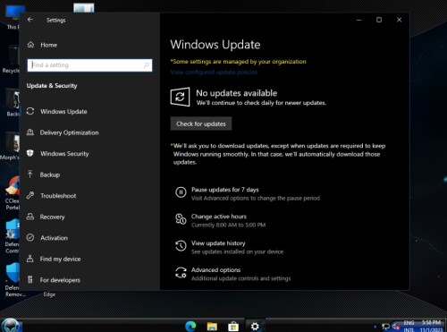Click the Delivery Optimization icon

click(30, 132)
